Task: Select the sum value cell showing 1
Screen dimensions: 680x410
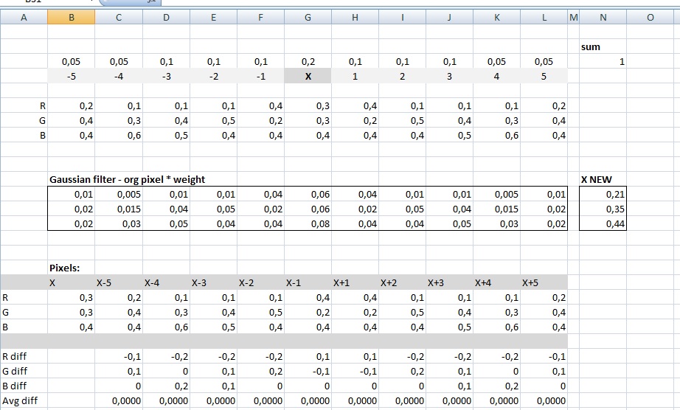Action: (603, 62)
